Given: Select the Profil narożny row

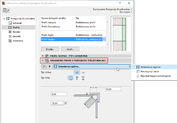Looking at the screenshot, I should [x=73, y=23].
